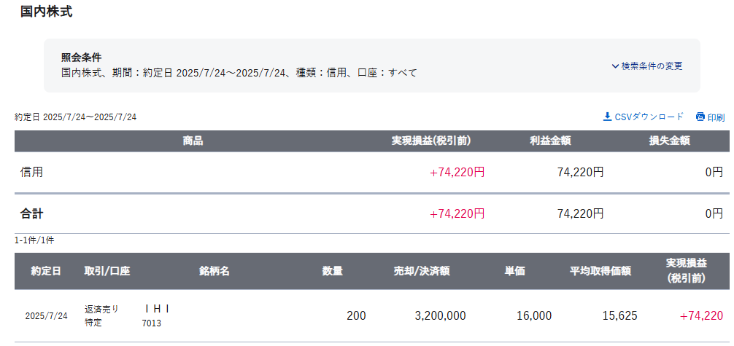Click the CSV download arrow icon
The width and height of the screenshot is (734, 346).
607,117
